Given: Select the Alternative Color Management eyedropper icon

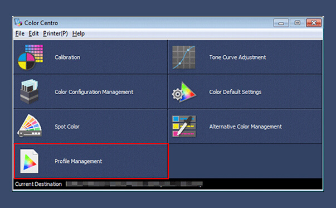Looking at the screenshot, I should (184, 126).
